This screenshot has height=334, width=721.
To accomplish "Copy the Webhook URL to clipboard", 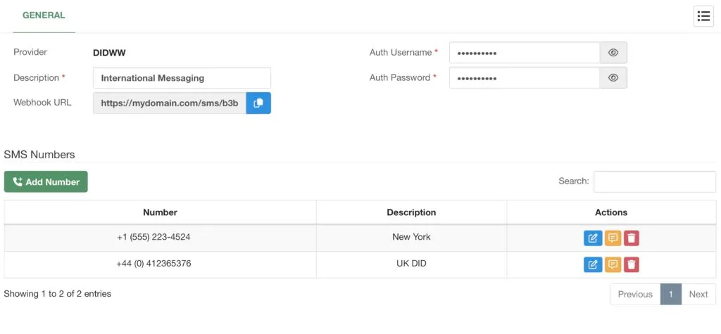I will click(258, 103).
